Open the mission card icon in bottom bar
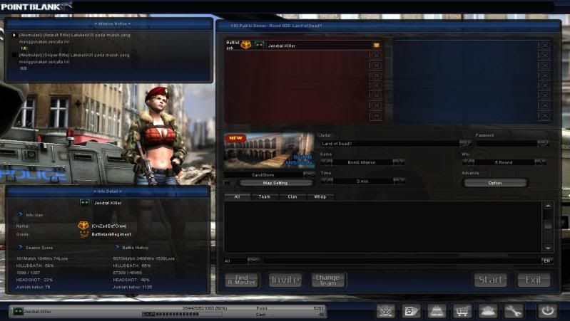Image resolution: width=570 pixels, height=321 pixels. [411, 311]
